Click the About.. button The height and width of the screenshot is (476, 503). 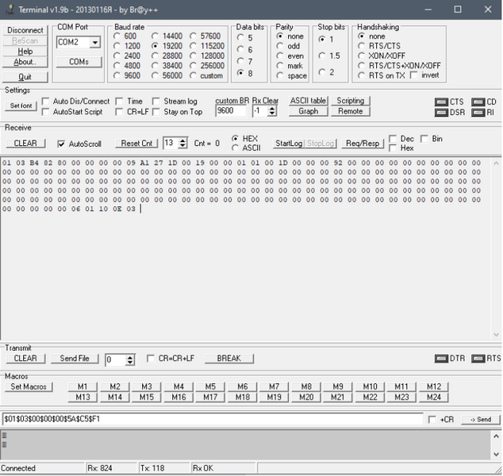[x=25, y=62]
